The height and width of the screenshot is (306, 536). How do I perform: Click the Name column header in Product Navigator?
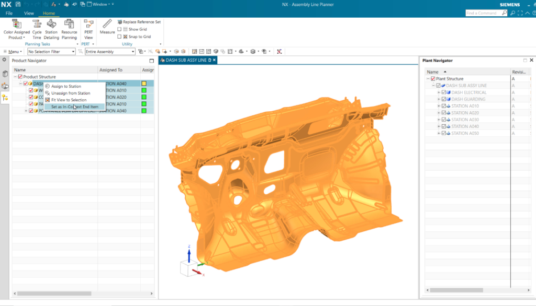pyautogui.click(x=55, y=70)
